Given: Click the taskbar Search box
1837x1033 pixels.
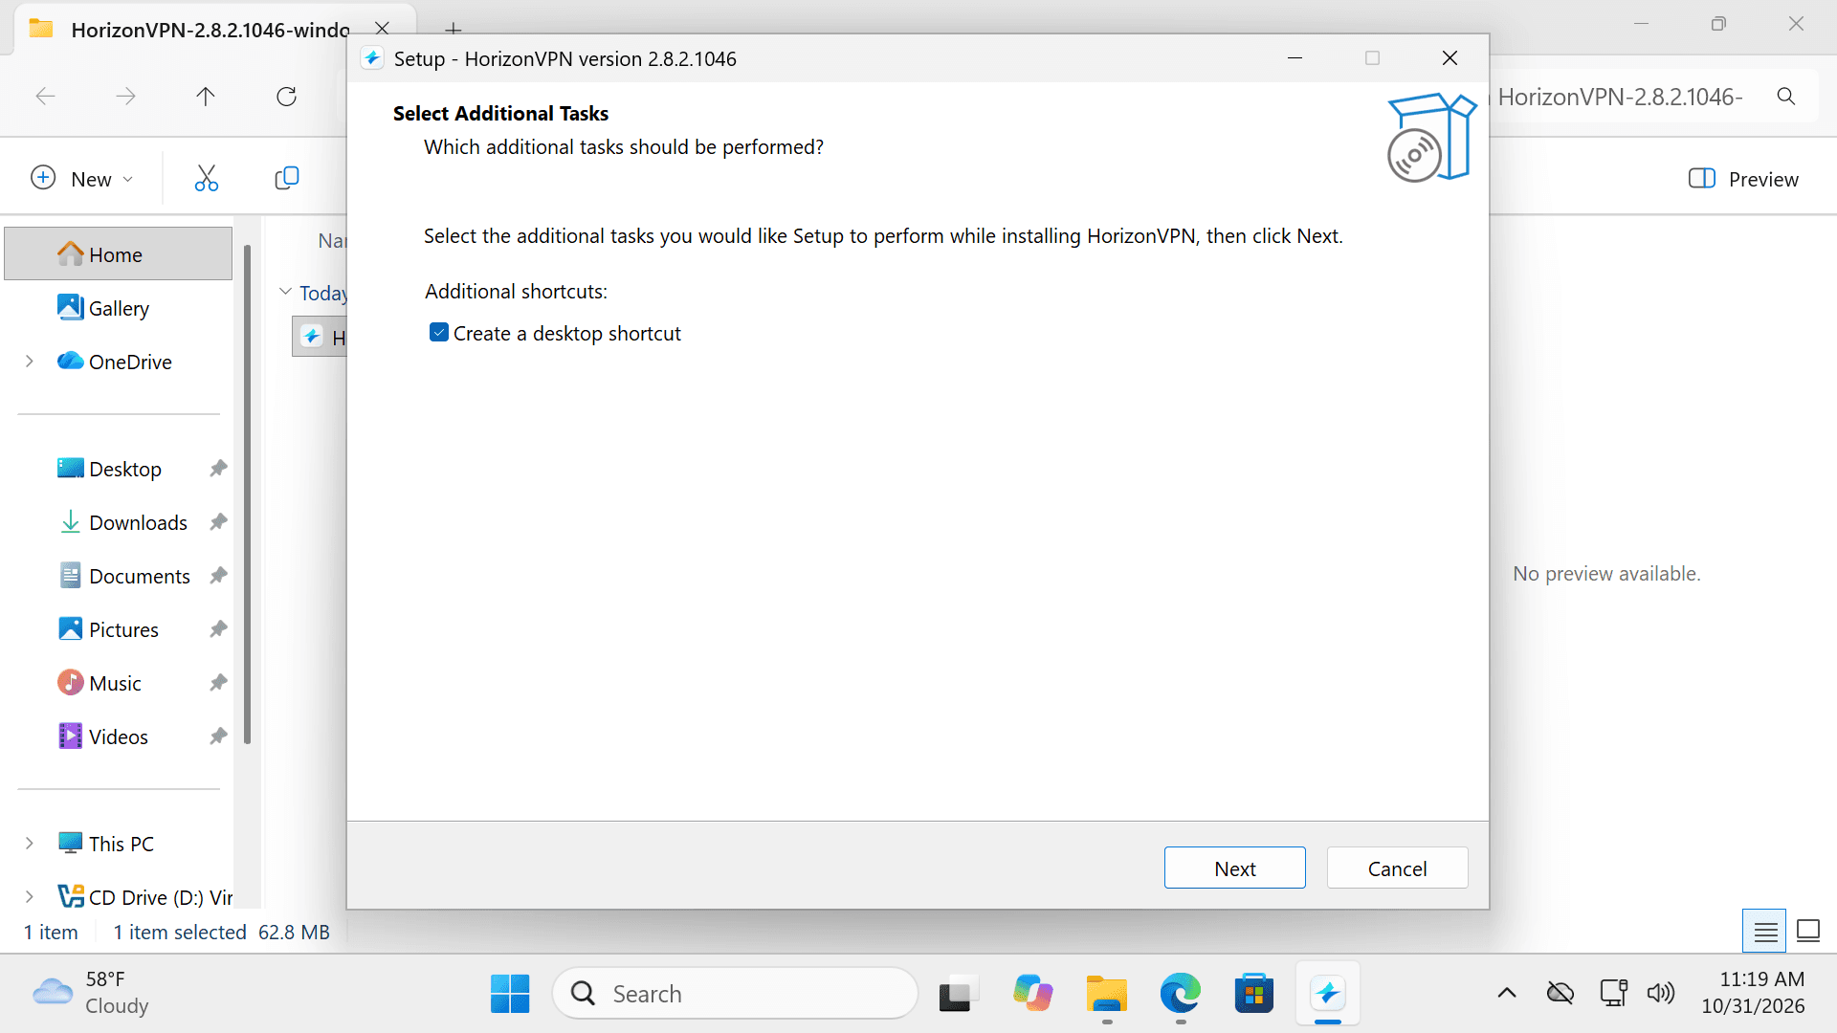Looking at the screenshot, I should coord(735,994).
